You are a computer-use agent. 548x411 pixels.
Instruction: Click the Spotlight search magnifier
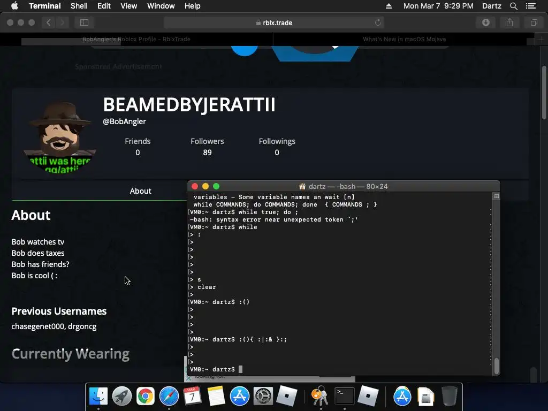[513, 6]
